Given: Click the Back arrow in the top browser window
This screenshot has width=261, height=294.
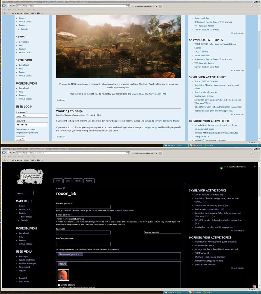Looking at the screenshot, I should tap(4, 6).
